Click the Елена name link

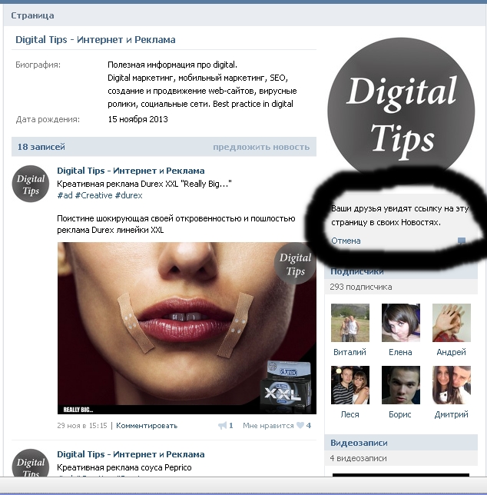400,352
